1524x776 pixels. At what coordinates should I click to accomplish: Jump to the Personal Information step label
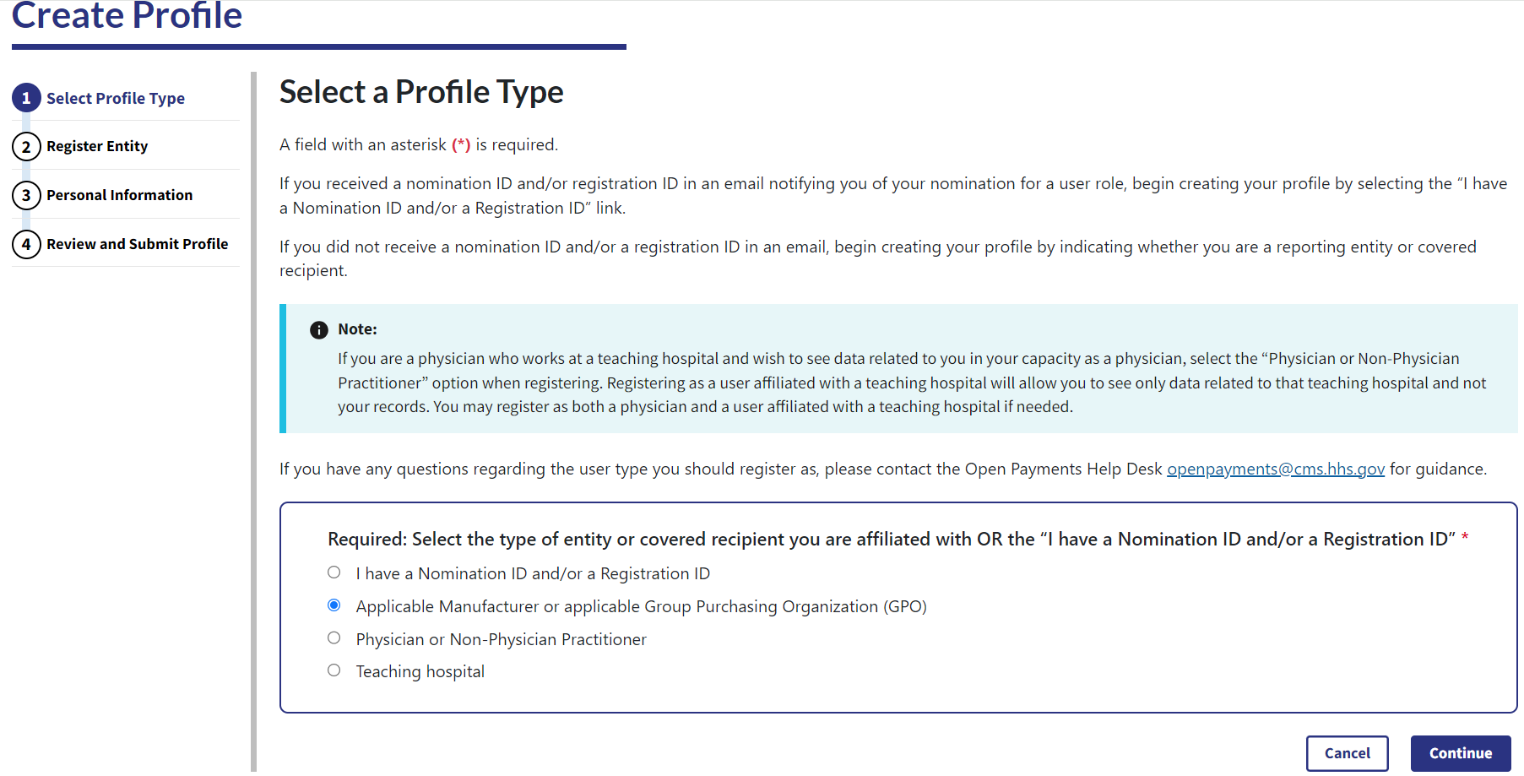point(119,196)
